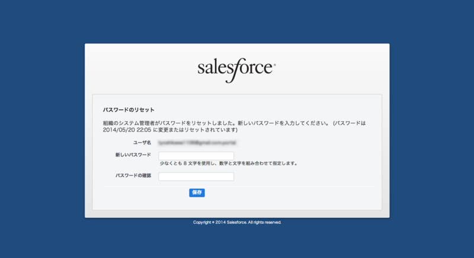Click the 新しいパスワード input field
The image size is (474, 258).
coord(196,156)
